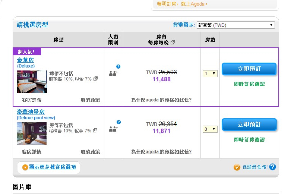Click the (Deluxe pool view) subtitle text
This screenshot has height=195, width=291.
coord(36,118)
